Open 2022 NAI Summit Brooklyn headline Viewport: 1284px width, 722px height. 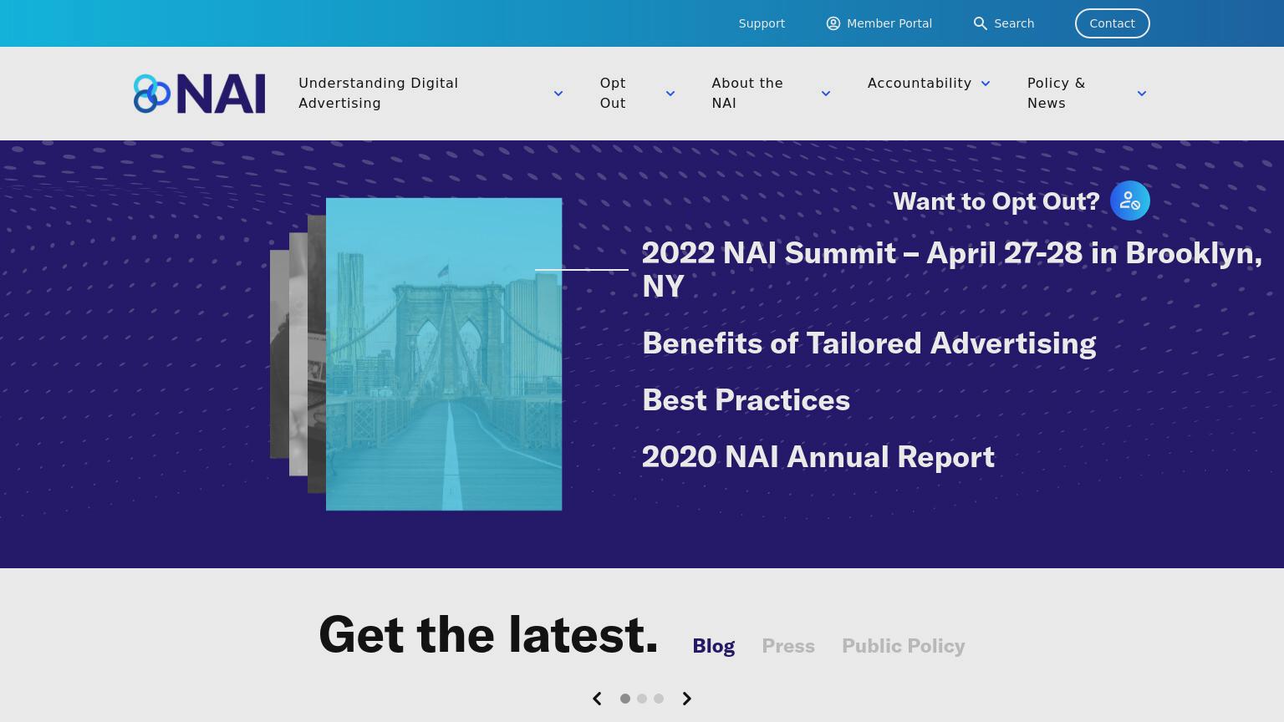click(x=952, y=269)
